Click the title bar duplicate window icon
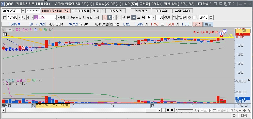This screenshot has width=253, height=119. coord(221,4)
